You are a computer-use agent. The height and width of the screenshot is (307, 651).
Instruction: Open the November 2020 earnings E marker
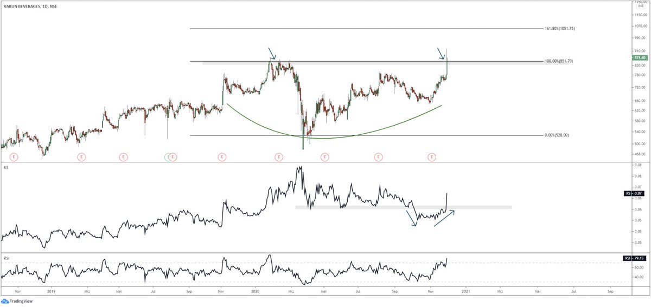coord(432,157)
